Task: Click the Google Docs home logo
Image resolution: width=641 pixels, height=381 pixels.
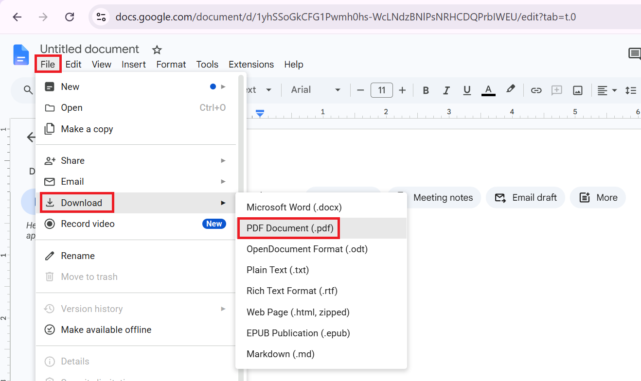Action: point(21,55)
